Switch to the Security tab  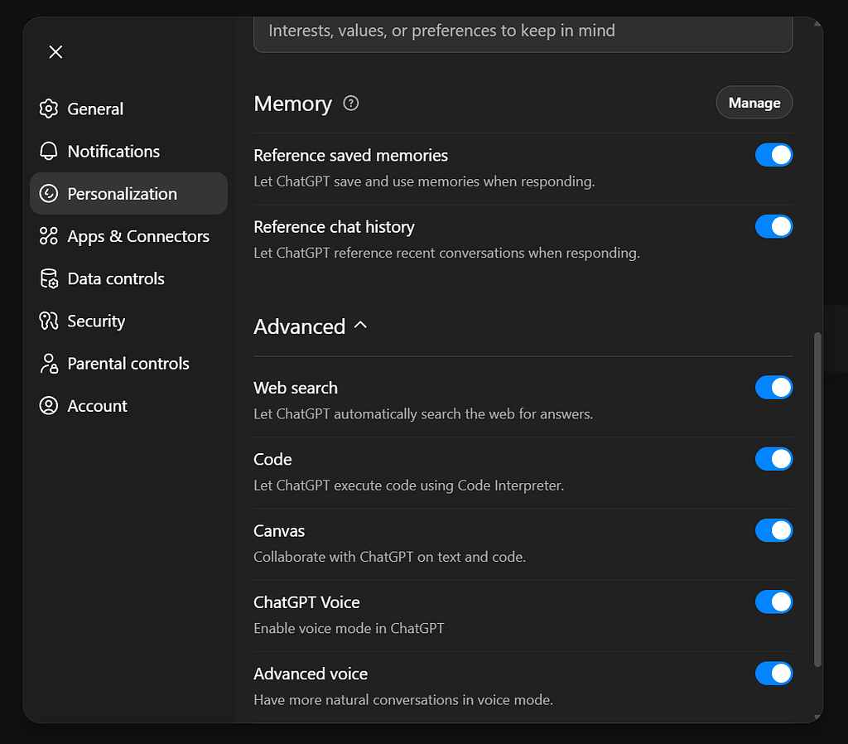[x=128, y=321]
